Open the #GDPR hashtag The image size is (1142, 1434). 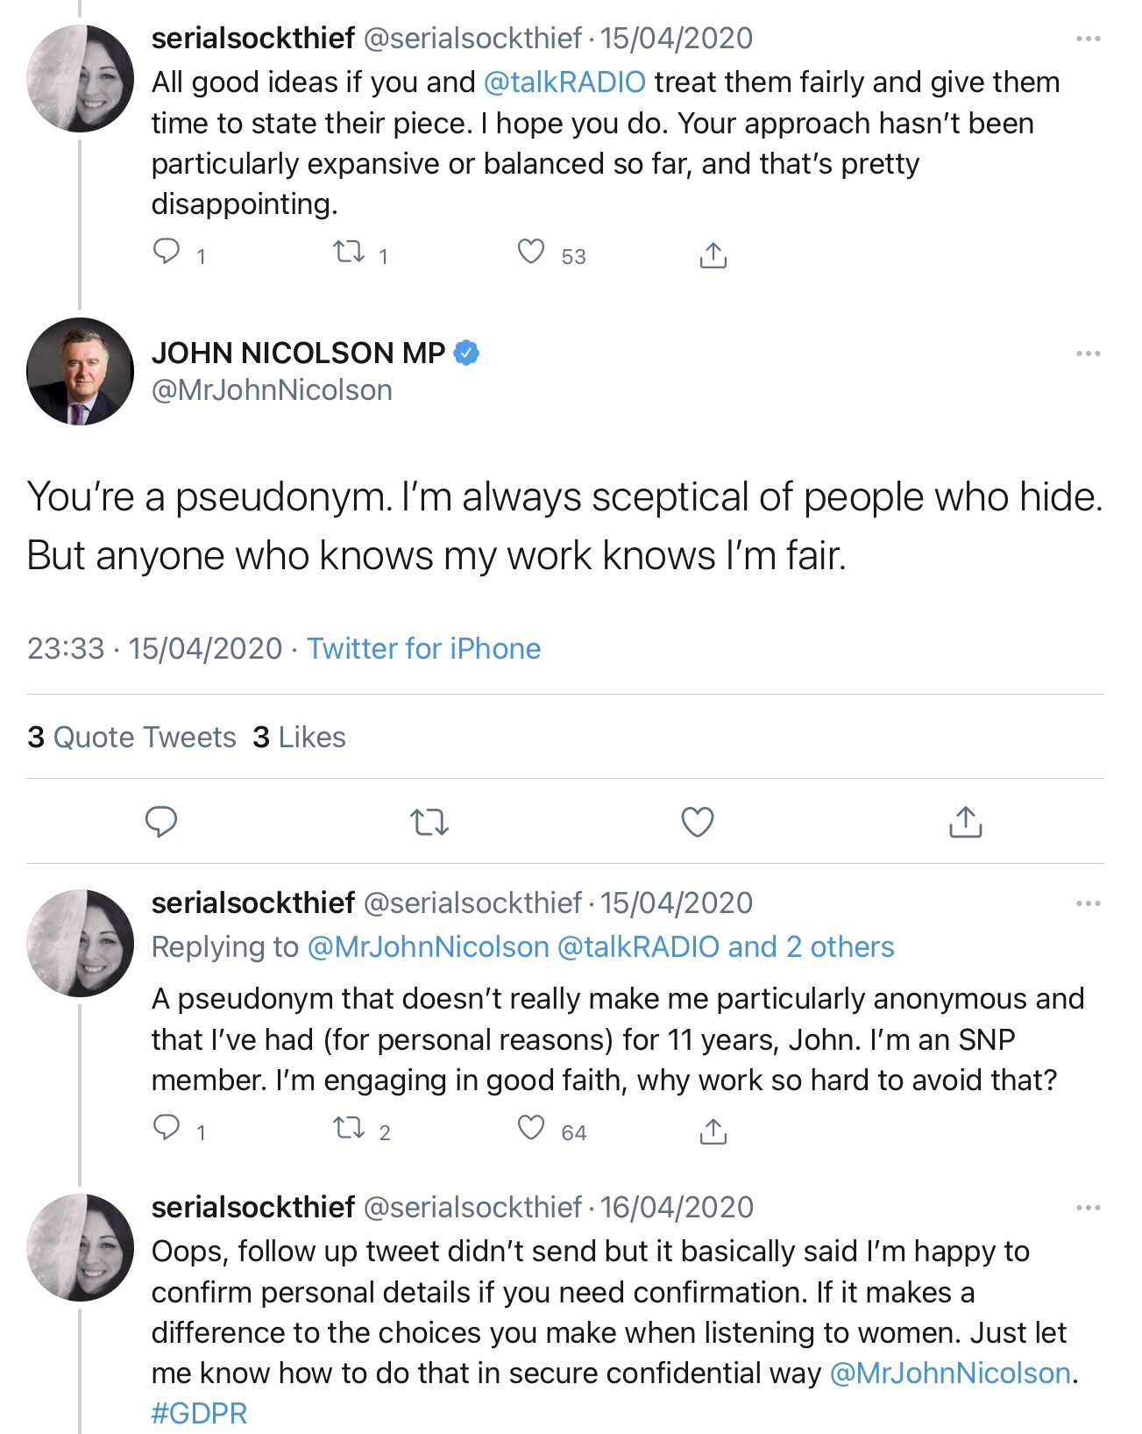click(199, 1413)
